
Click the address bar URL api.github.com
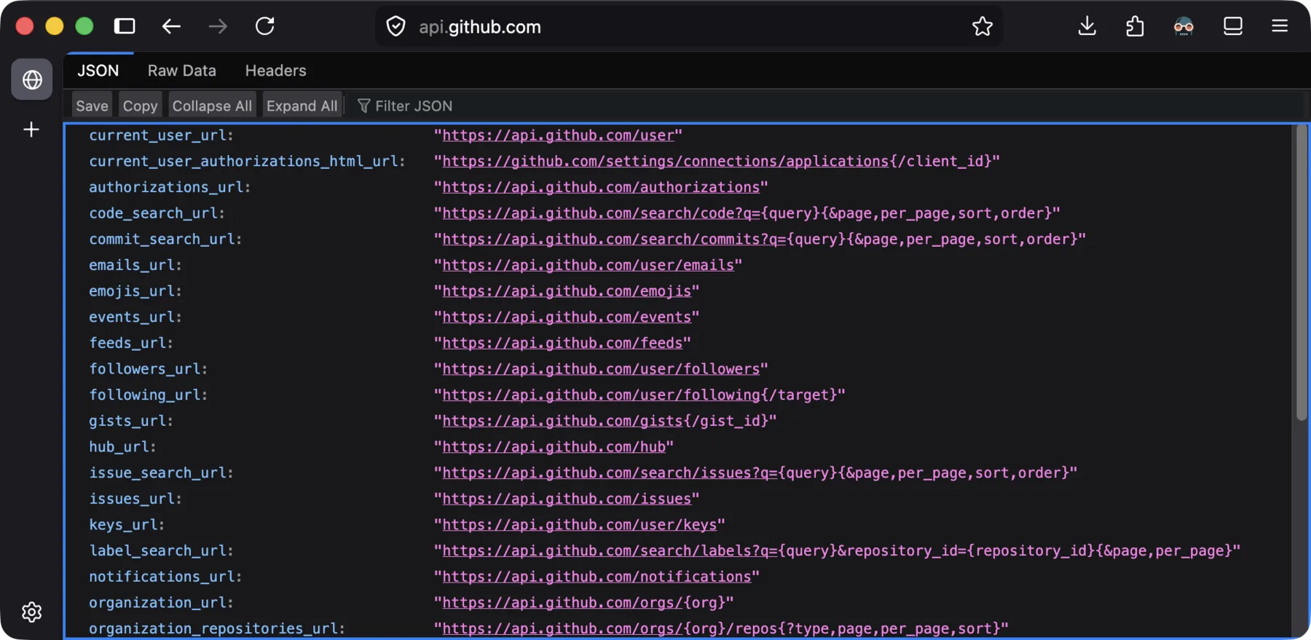click(480, 27)
